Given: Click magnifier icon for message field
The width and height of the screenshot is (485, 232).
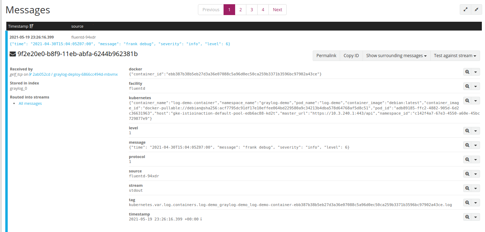Looking at the screenshot, I should click(467, 145).
